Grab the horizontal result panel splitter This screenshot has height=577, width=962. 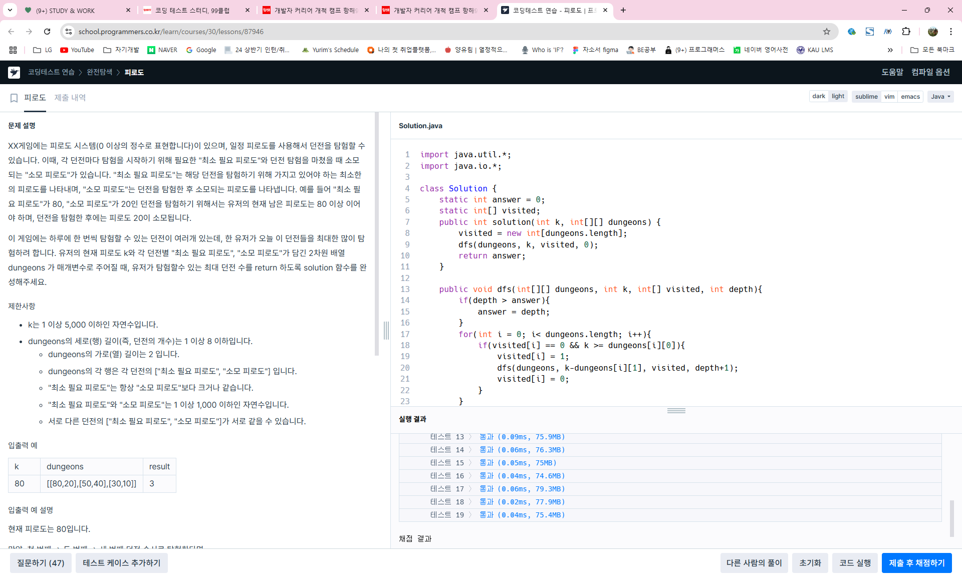pyautogui.click(x=676, y=410)
